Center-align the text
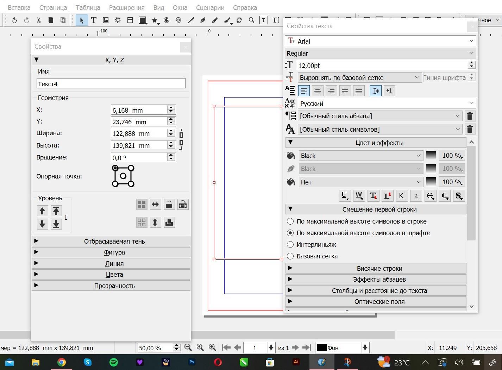Screen dimensions: 502x370 tap(317, 91)
